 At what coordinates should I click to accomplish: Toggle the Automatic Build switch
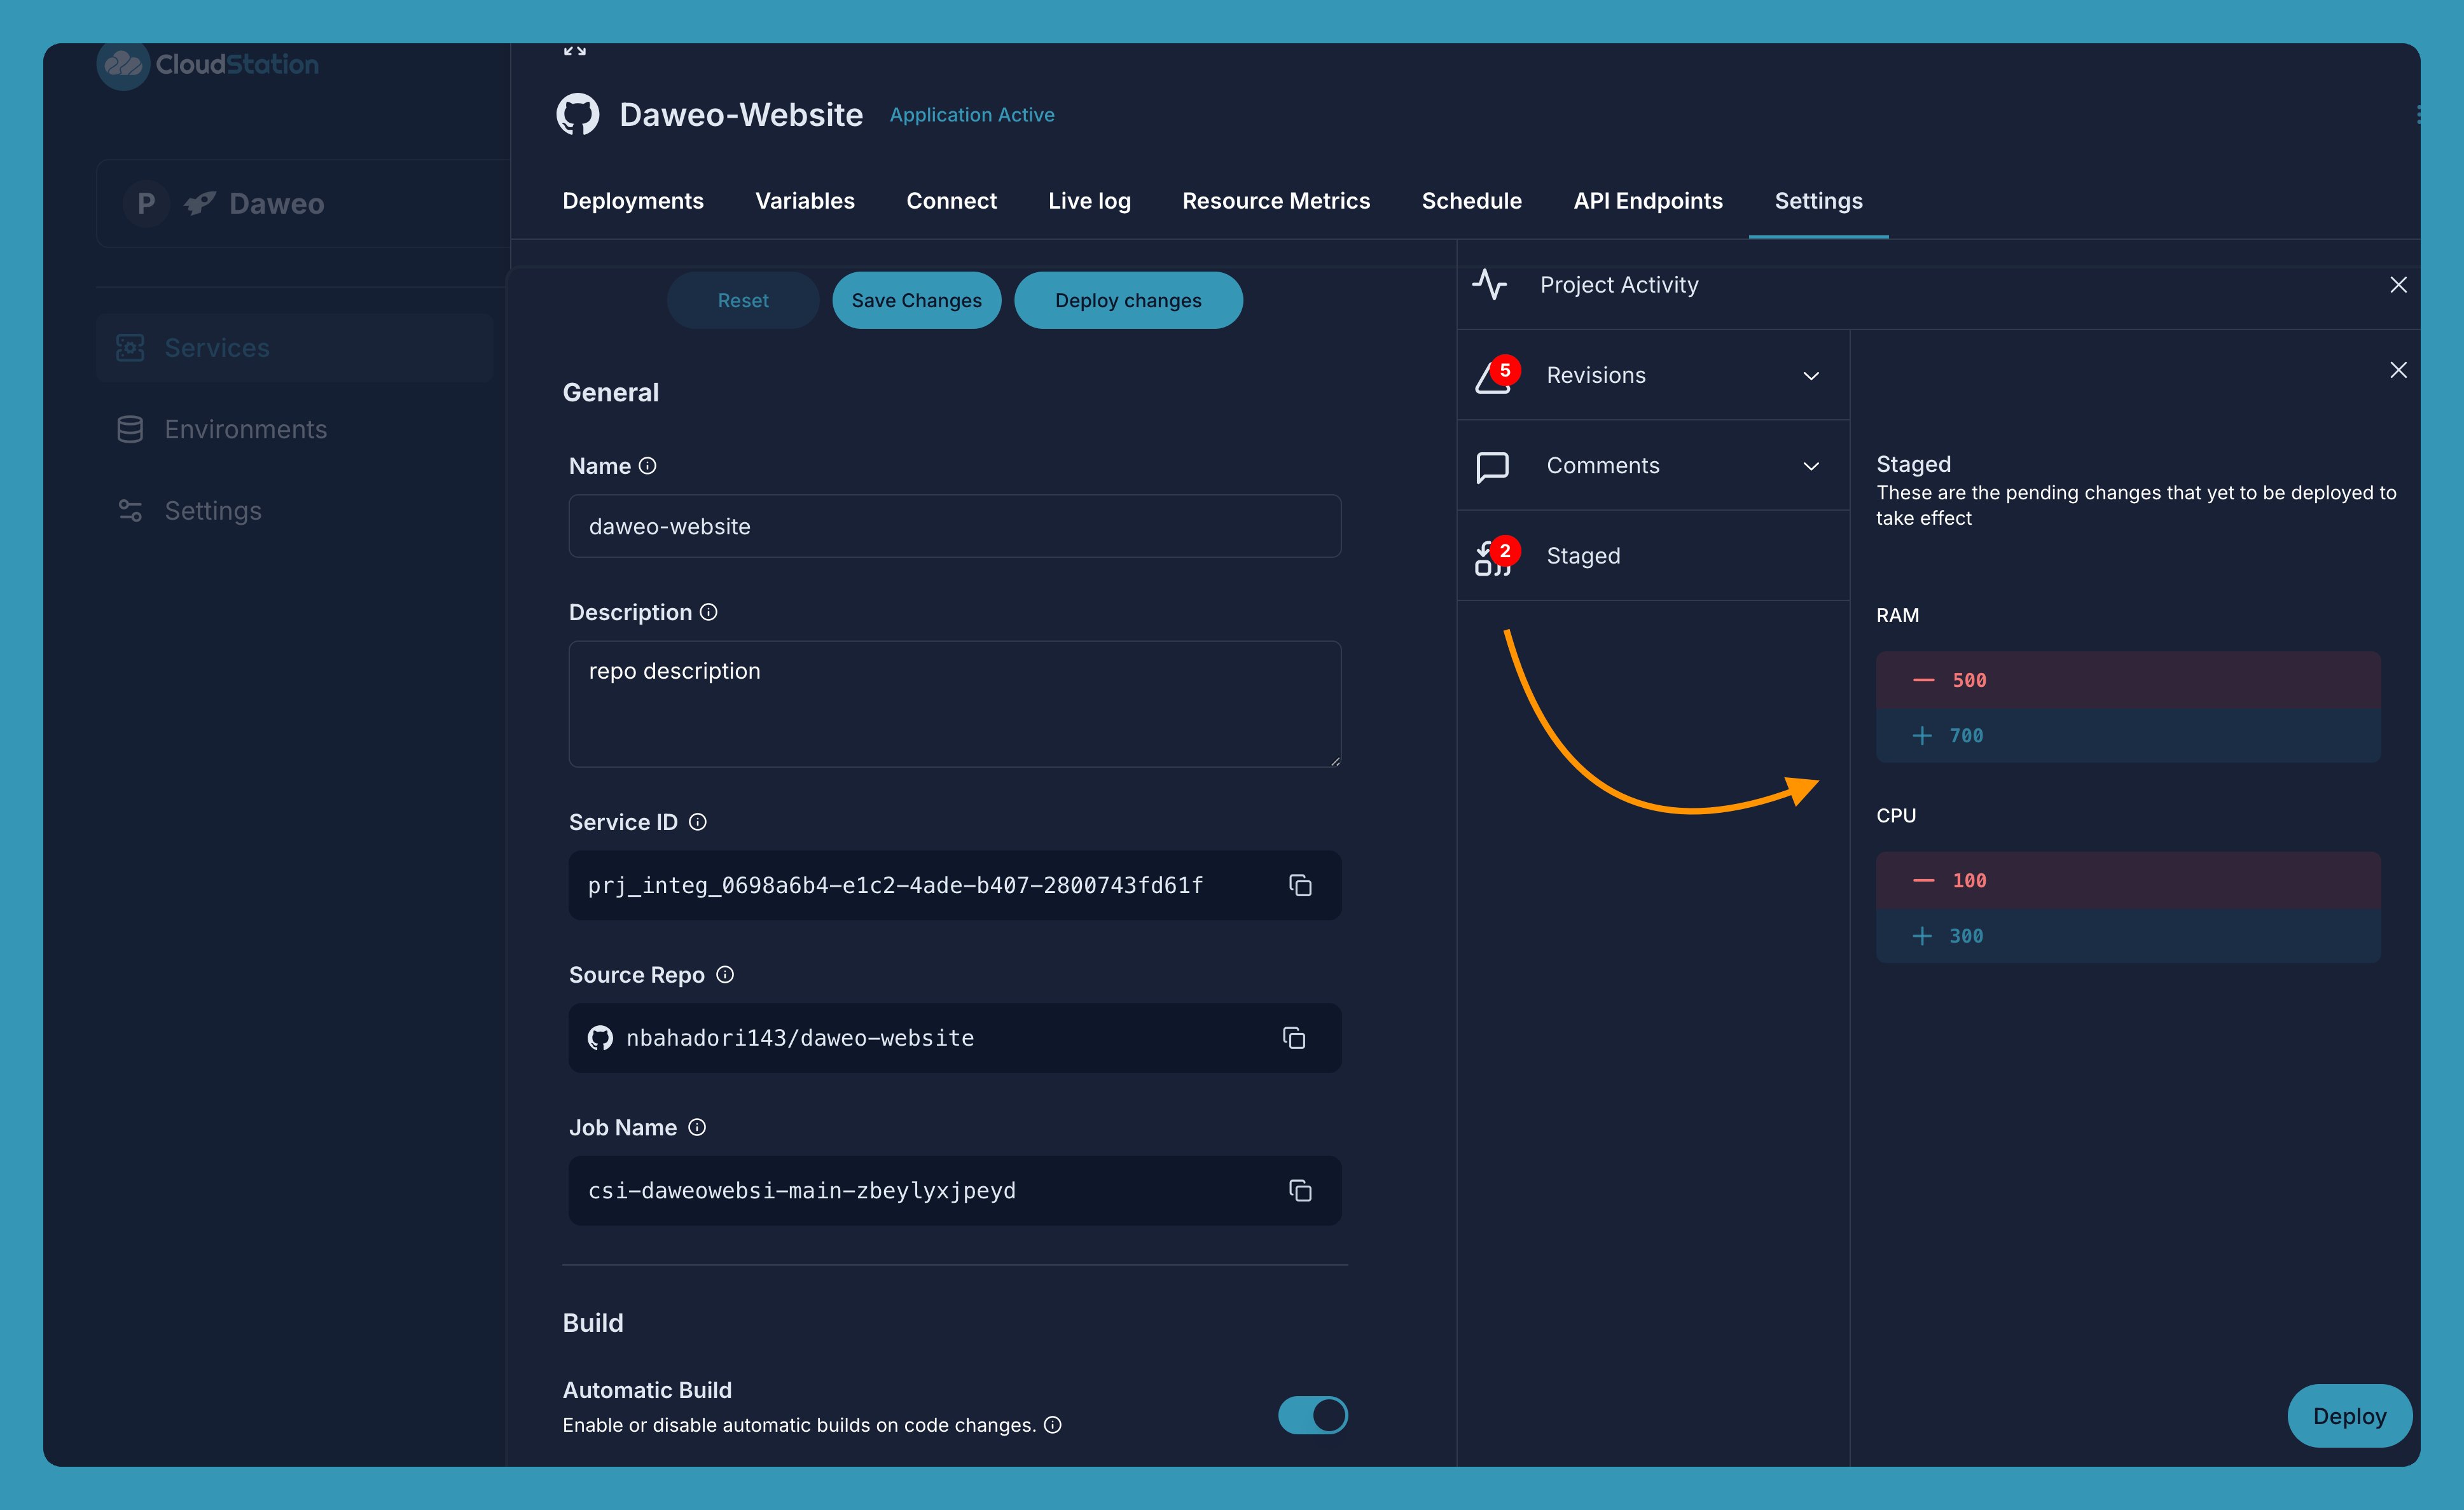[x=1313, y=1415]
